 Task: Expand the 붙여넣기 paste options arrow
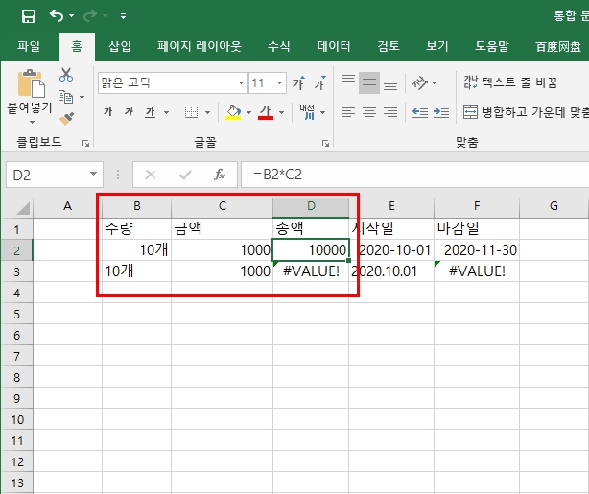click(x=32, y=122)
